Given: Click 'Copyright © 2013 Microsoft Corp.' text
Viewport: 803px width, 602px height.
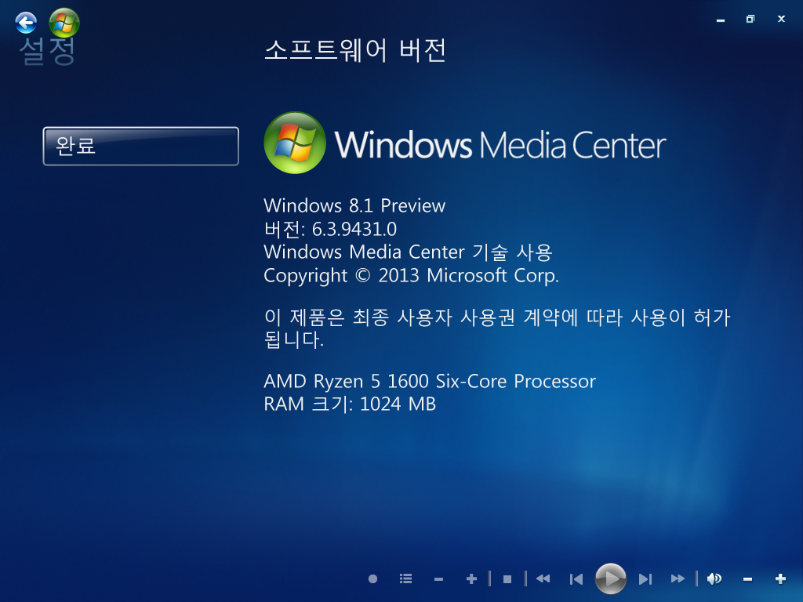Looking at the screenshot, I should click(x=411, y=276).
